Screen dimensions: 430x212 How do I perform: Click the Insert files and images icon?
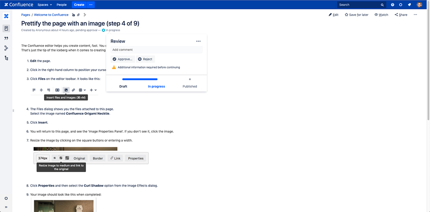pos(66,90)
